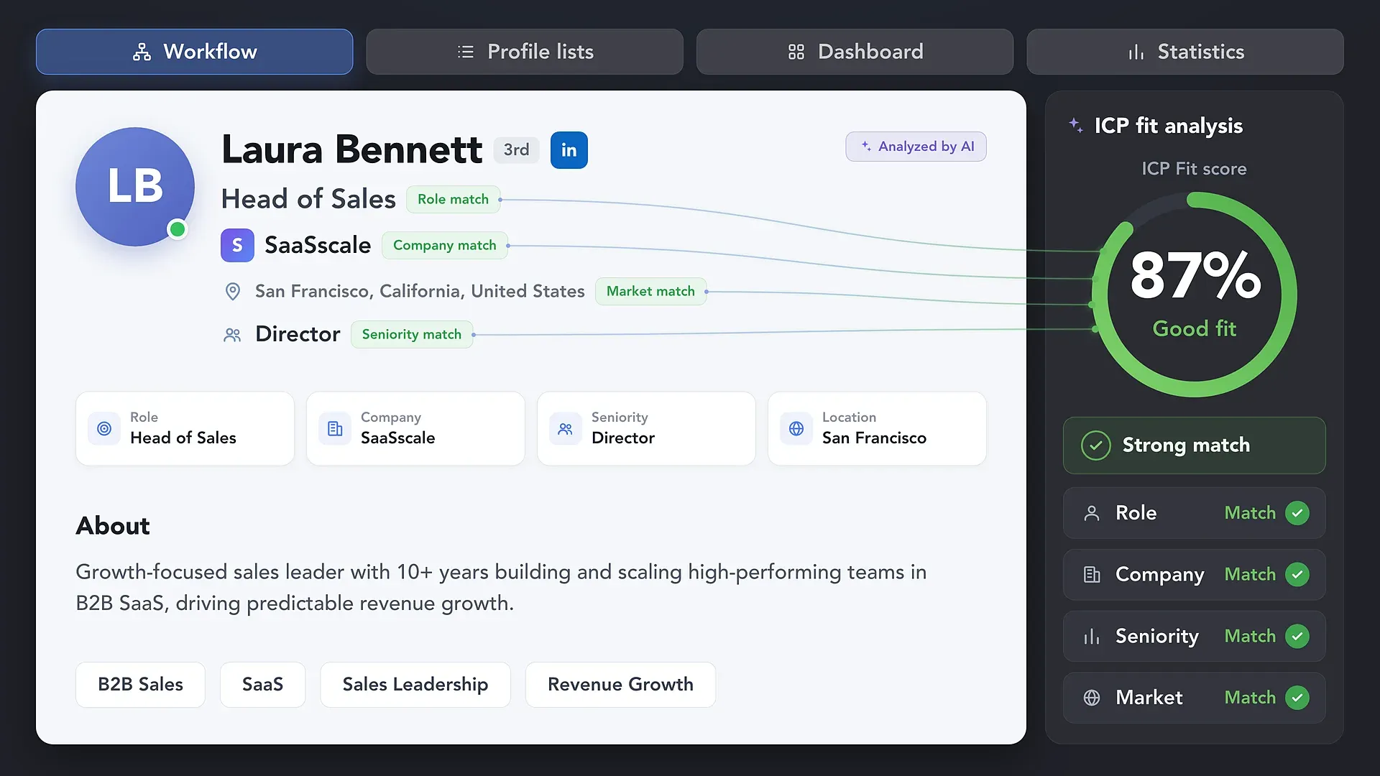Click the Role match tag
The height and width of the screenshot is (776, 1380).
(453, 199)
